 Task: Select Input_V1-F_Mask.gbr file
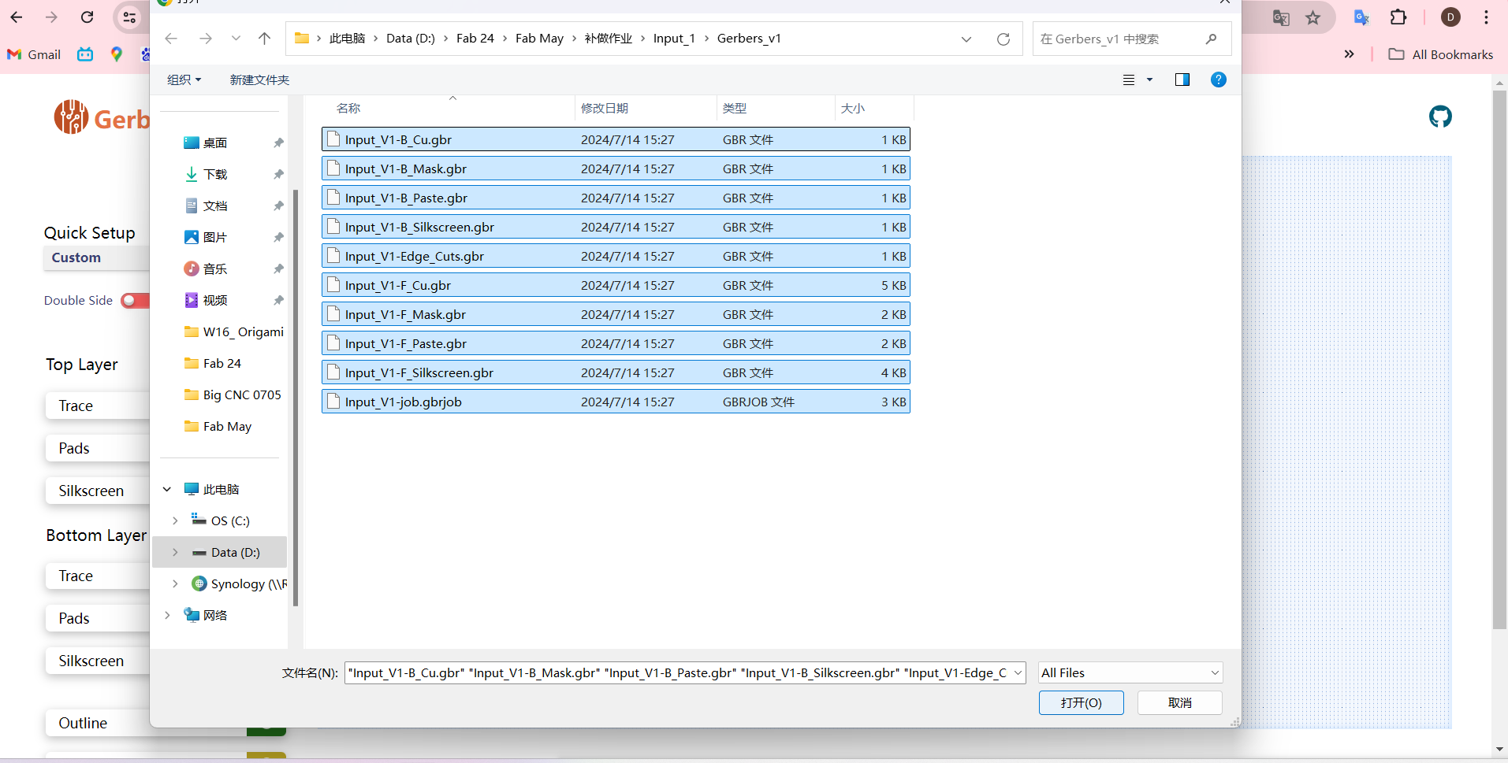(616, 314)
